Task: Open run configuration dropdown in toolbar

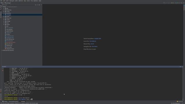Action: 164,3
